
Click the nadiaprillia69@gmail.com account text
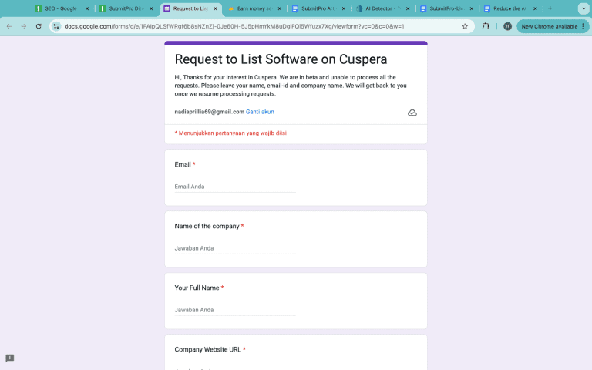pos(209,112)
